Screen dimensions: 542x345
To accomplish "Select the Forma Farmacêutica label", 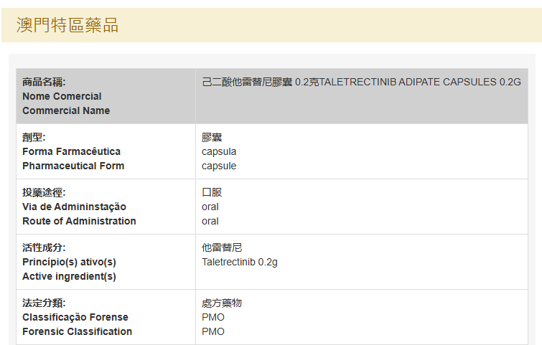I will (x=71, y=151).
